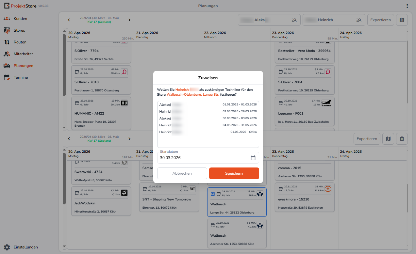Click the Einstellungen gear icon
The image size is (416, 254).
[7, 247]
